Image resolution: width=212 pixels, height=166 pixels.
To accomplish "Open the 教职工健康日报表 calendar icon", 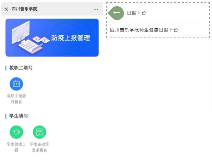I will click(16, 84).
